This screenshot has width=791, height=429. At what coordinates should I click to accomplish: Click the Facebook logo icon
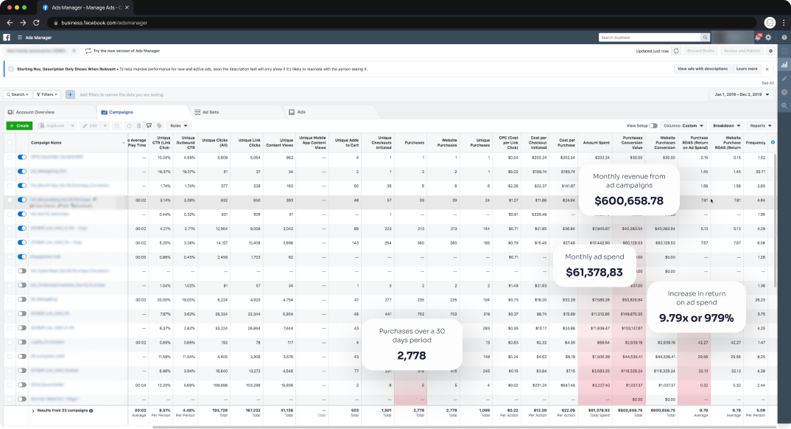tap(7, 37)
